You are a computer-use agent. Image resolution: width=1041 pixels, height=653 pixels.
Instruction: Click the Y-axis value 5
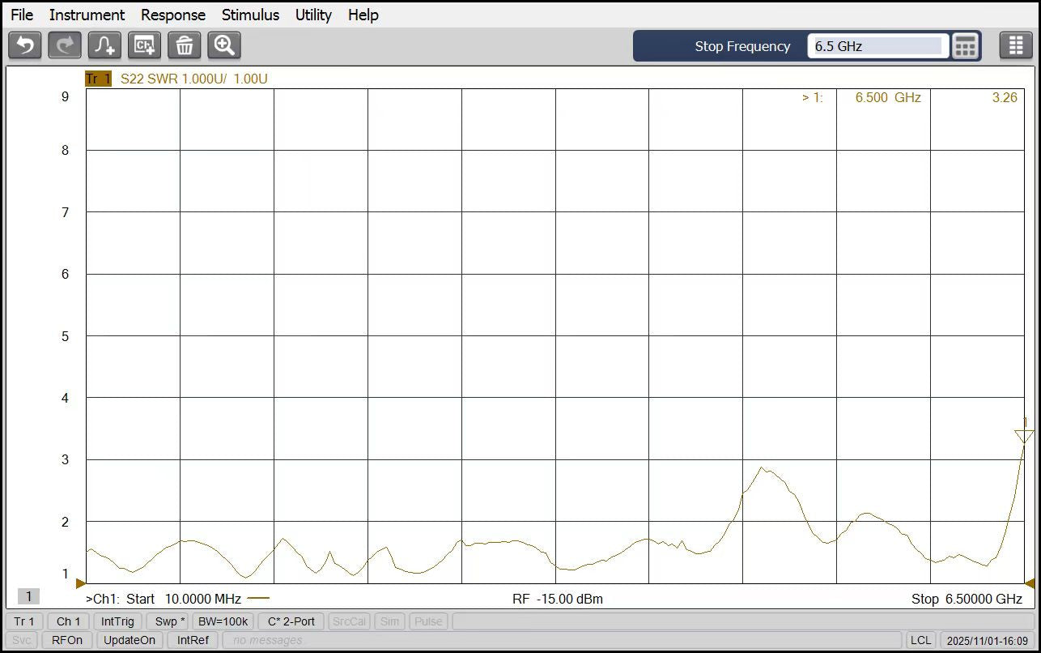(66, 336)
